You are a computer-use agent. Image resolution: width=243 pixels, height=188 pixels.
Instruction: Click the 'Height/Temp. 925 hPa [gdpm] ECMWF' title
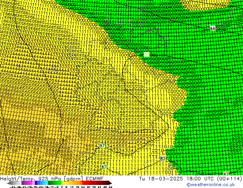coord(52,178)
